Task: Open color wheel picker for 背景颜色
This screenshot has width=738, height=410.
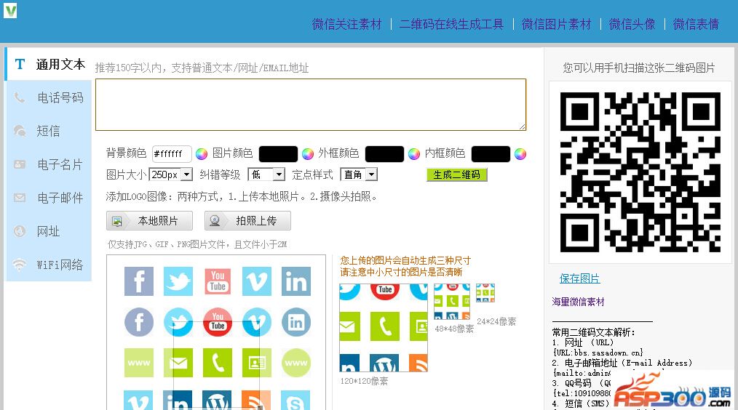Action: coord(202,154)
